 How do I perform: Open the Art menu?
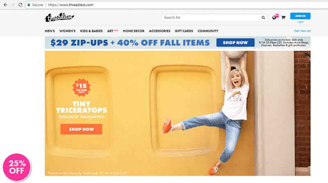tap(110, 31)
